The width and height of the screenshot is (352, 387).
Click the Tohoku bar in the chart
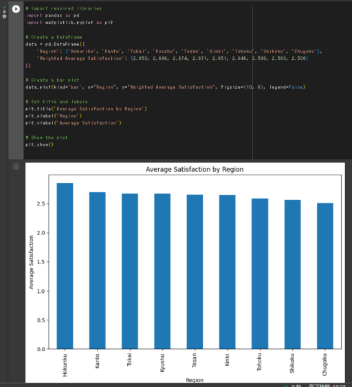(260, 274)
